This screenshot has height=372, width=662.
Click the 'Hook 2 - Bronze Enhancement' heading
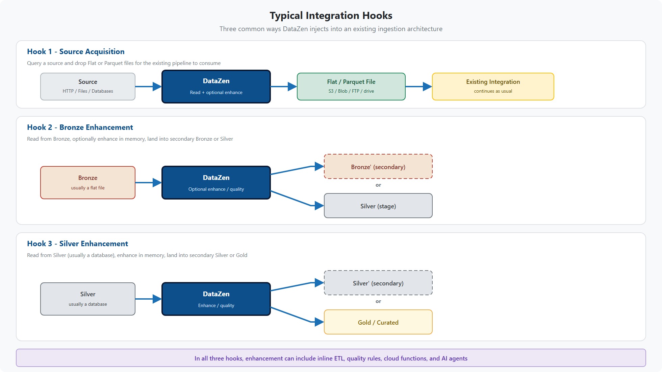[x=80, y=127]
